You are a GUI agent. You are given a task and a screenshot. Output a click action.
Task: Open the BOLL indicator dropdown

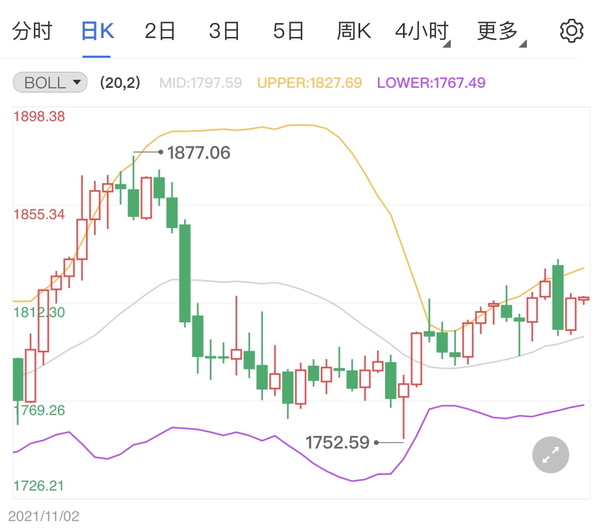click(x=50, y=82)
